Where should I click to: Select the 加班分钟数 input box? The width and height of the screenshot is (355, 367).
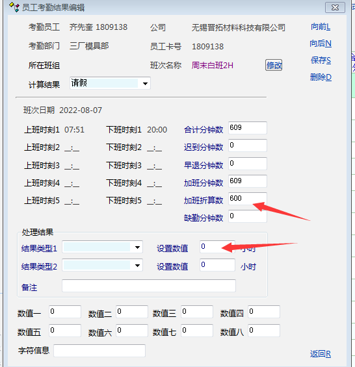pos(248,181)
